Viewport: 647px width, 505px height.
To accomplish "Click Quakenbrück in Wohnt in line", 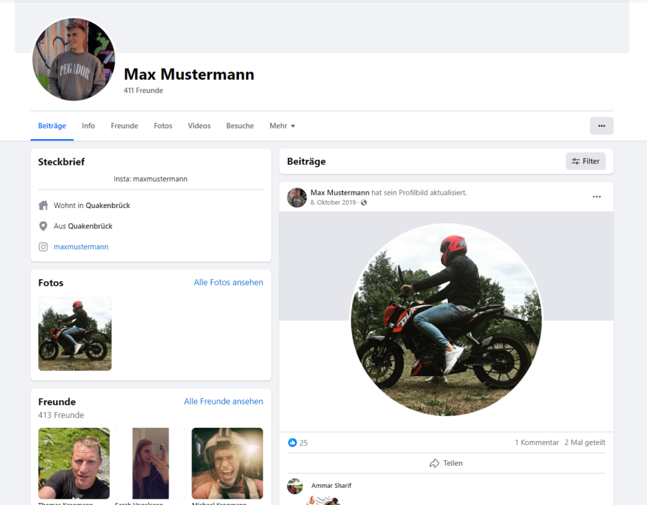I will [x=107, y=205].
